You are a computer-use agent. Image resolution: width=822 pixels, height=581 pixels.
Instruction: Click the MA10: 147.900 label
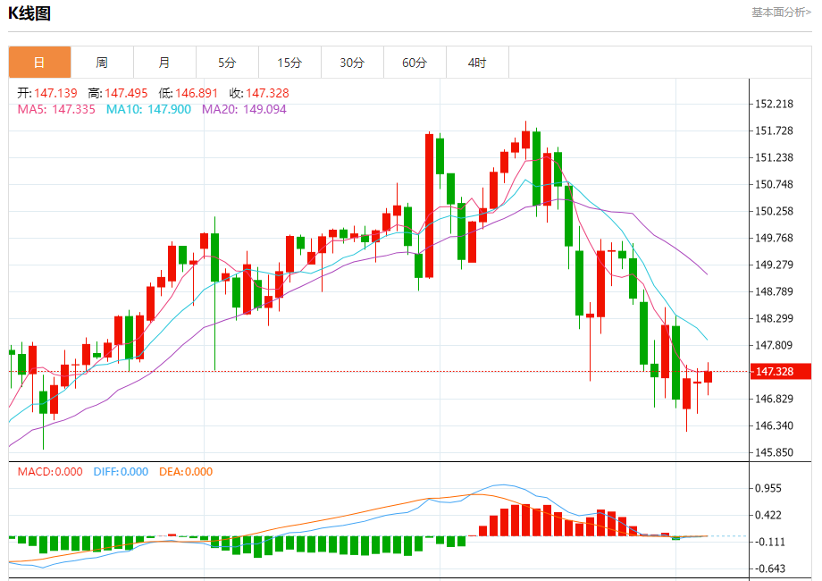click(x=149, y=109)
